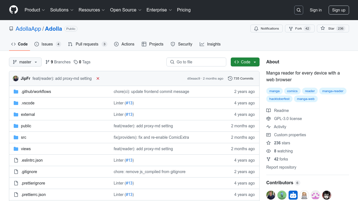View the 9 Branches link
Viewport: 358px width, 201px height.
pos(58,62)
